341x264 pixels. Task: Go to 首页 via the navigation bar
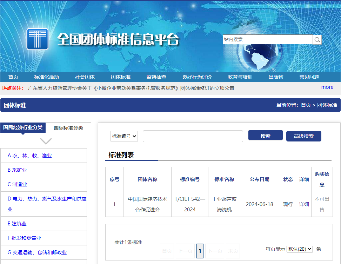13,77
